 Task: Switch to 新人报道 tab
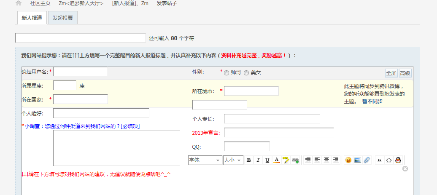coord(32,18)
